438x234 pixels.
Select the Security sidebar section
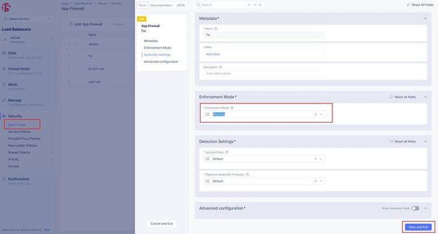click(15, 116)
